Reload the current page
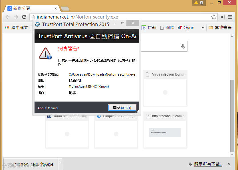This screenshot has height=170, width=238. coord(24,17)
